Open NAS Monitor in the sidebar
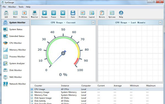This screenshot has height=104, width=165. point(16,77)
